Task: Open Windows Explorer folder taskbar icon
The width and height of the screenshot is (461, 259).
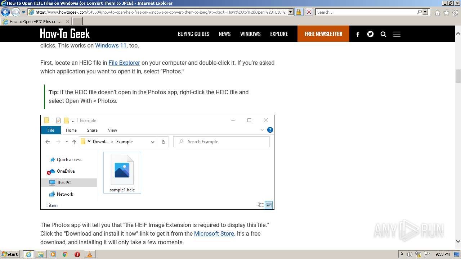Action: (41, 254)
